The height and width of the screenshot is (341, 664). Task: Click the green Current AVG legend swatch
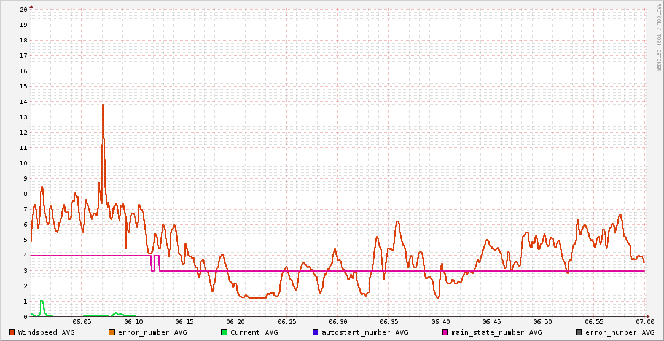point(224,332)
